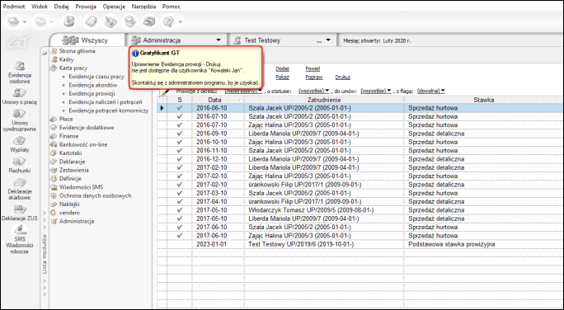Select row Test Testowy UP/2019/6
Screen dimensions: 564x310
coord(360,244)
